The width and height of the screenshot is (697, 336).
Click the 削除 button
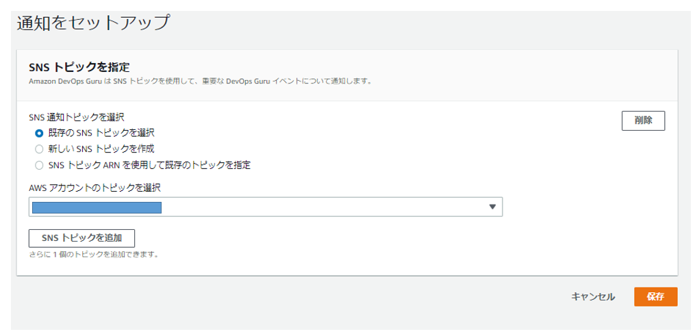pyautogui.click(x=643, y=120)
